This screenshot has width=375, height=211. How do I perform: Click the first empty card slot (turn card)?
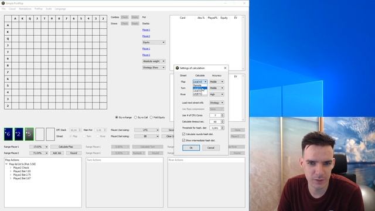40,134
